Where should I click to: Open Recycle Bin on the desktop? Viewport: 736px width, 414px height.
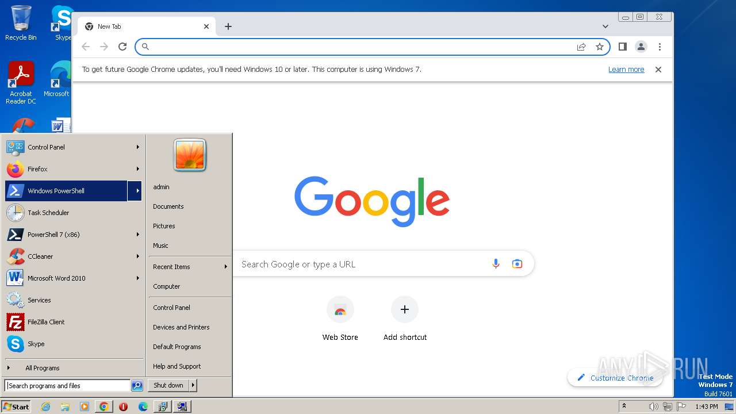pyautogui.click(x=21, y=23)
